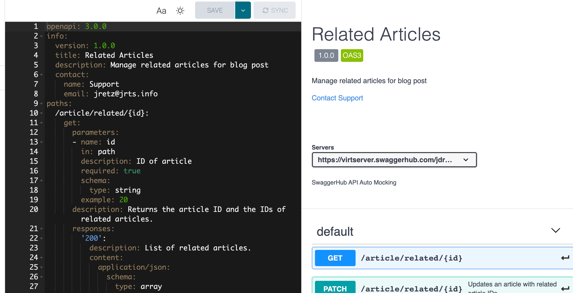Open the Contact Support link
The height and width of the screenshot is (293, 573).
(337, 98)
